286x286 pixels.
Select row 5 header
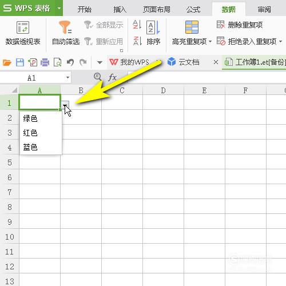[9, 162]
